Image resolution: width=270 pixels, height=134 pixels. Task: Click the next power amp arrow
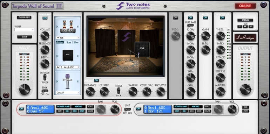pos(78,27)
